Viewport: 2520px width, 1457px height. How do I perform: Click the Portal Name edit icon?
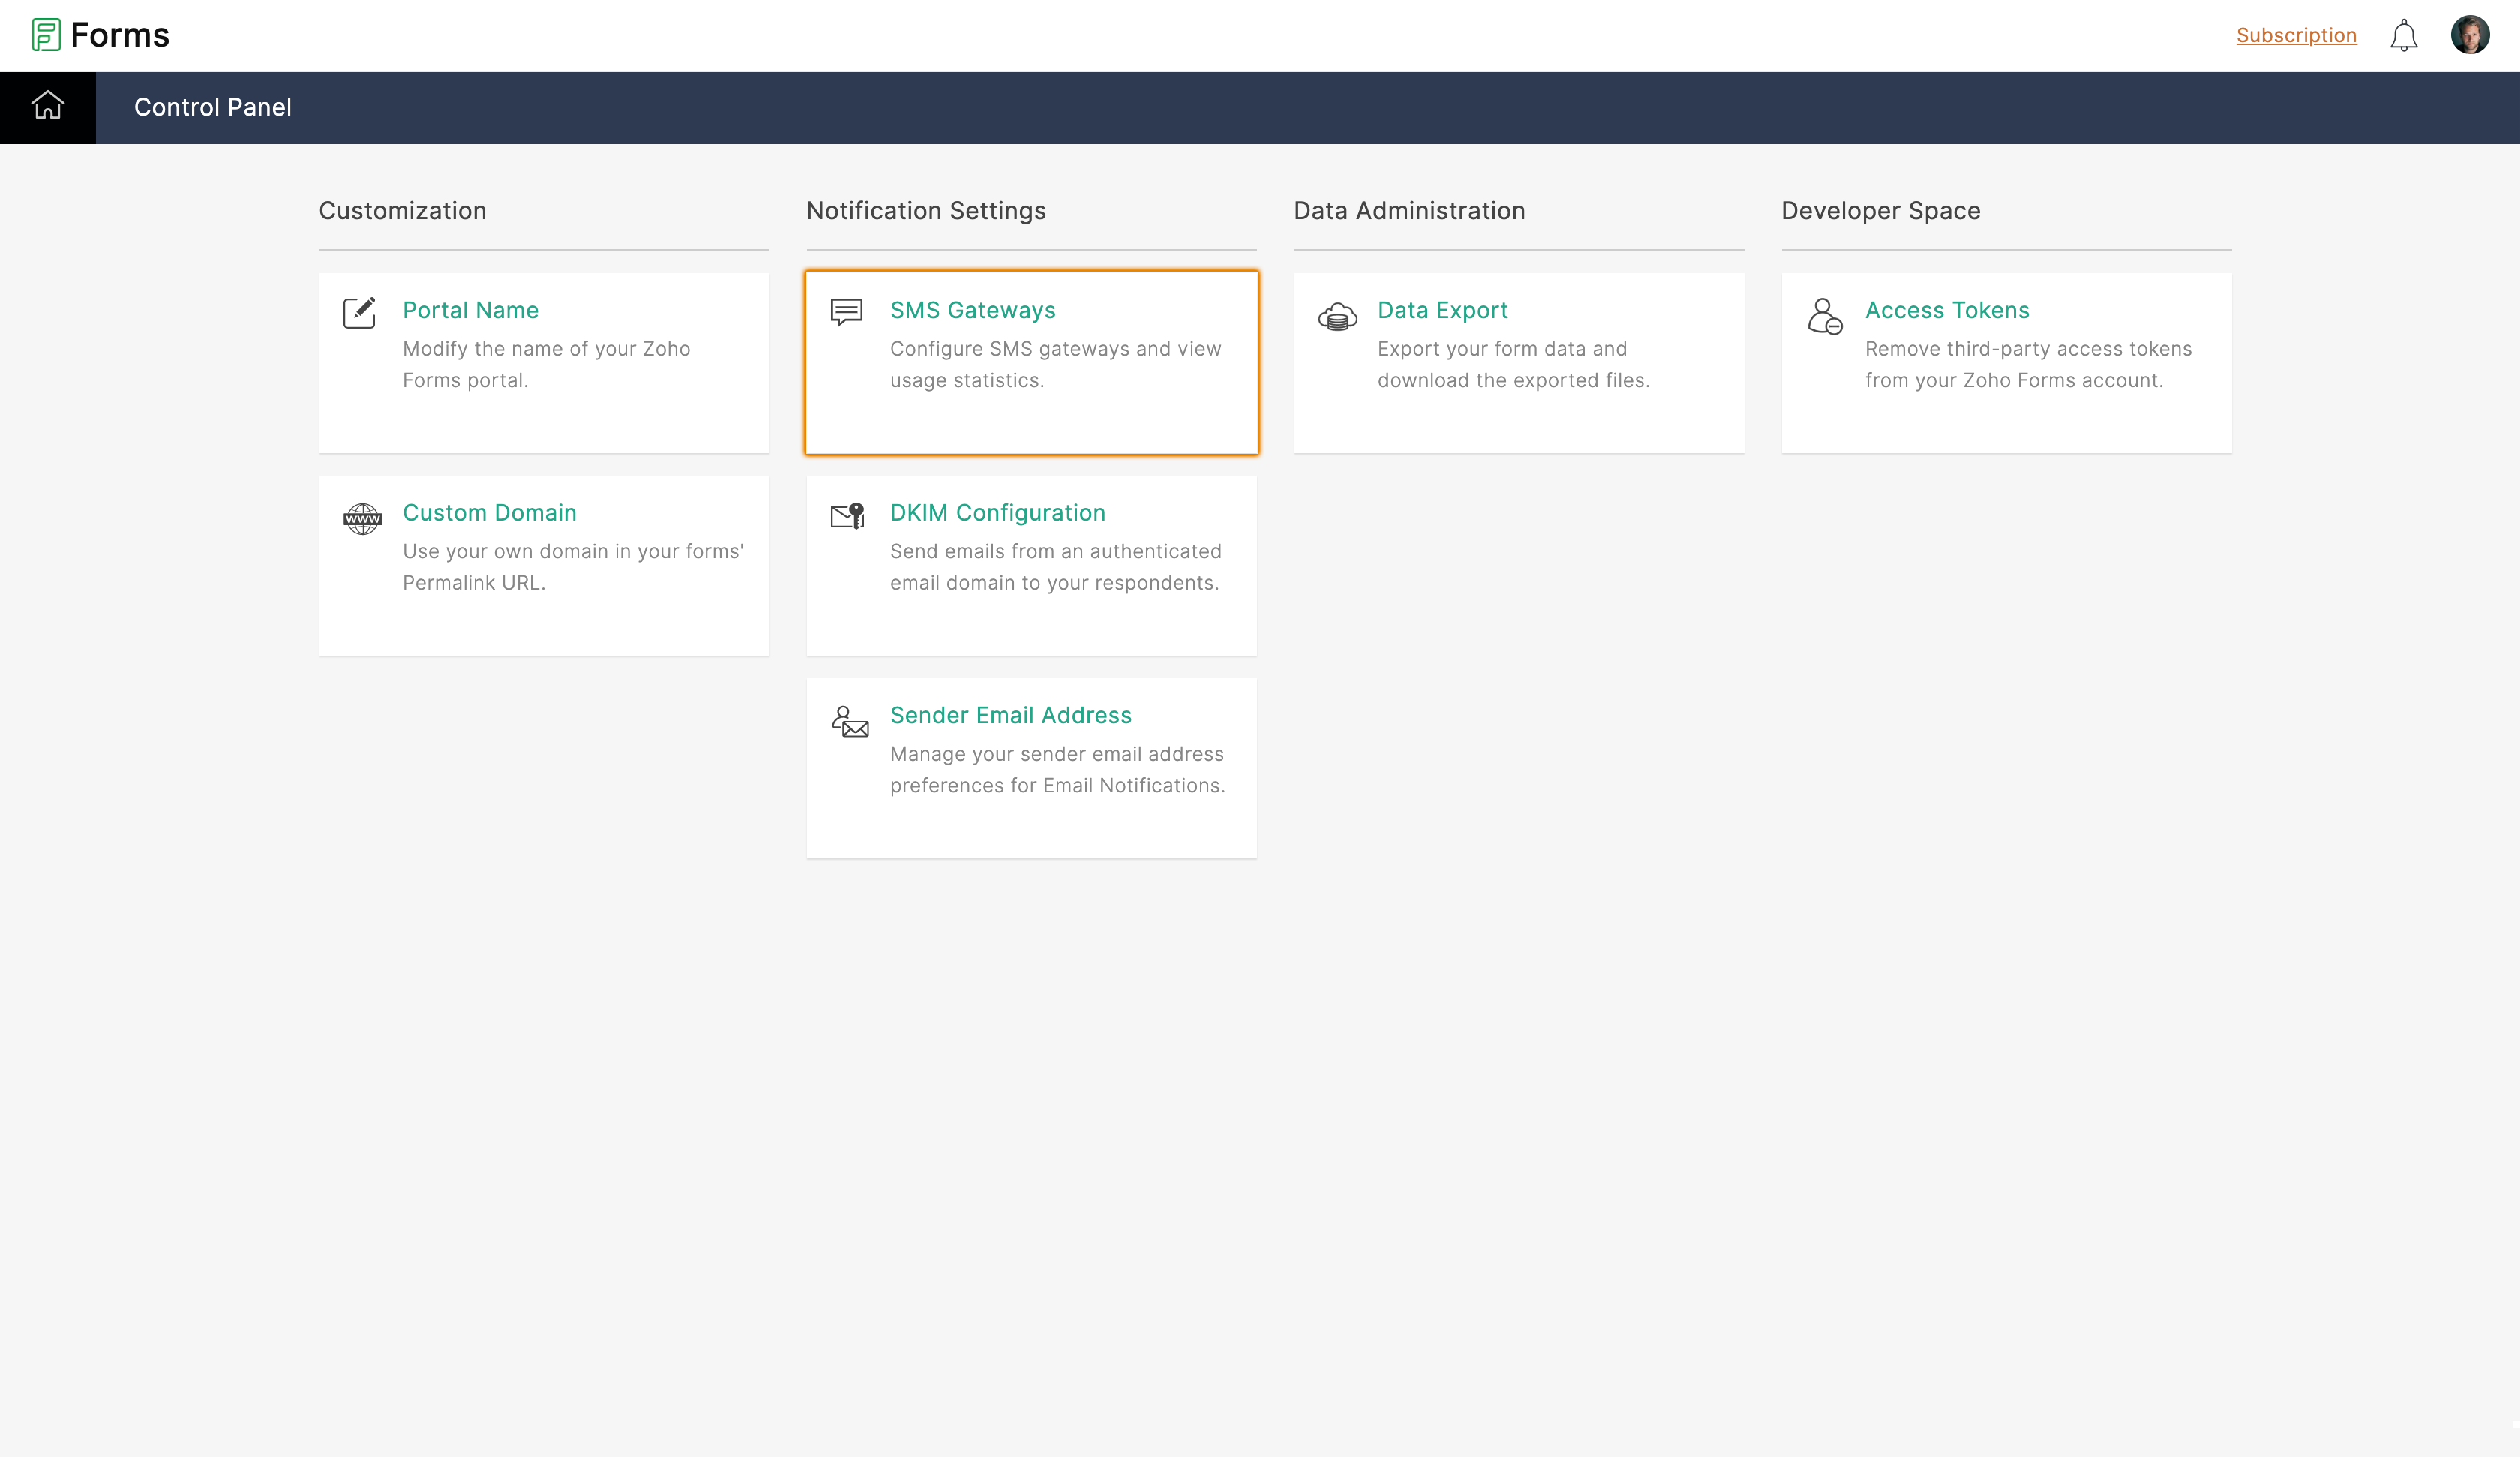[x=359, y=312]
